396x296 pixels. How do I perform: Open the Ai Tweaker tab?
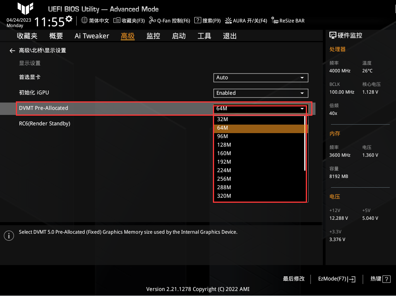point(92,36)
